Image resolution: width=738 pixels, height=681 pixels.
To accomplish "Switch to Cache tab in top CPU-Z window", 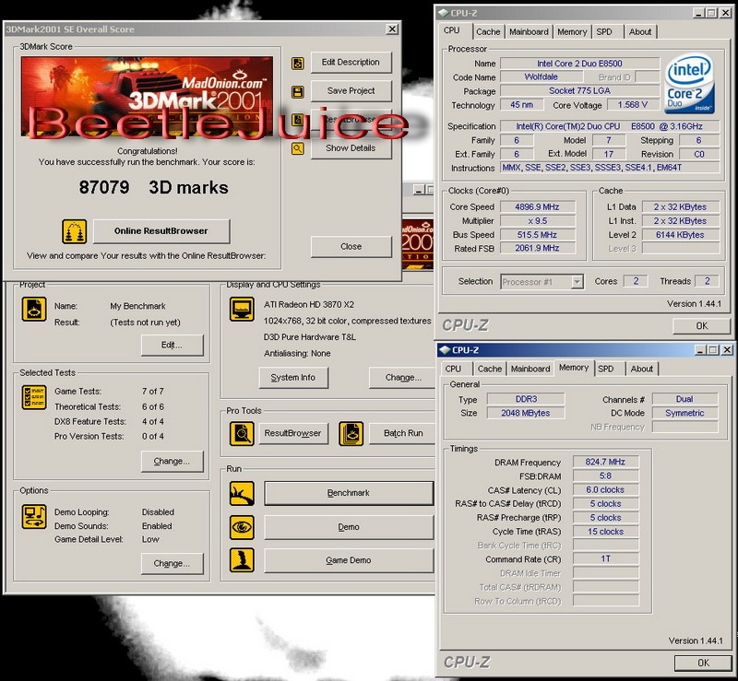I will pos(488,32).
